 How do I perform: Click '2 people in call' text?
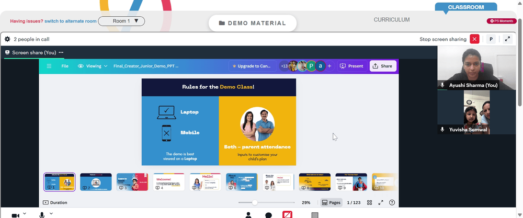(31, 39)
